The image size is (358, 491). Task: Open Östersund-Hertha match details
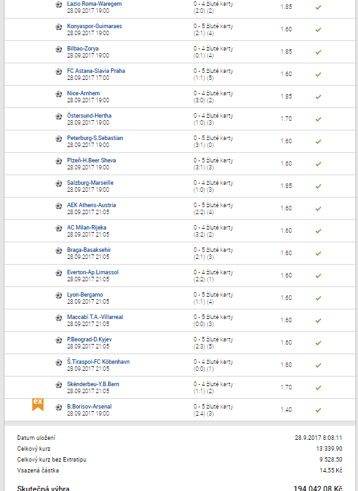point(89,116)
